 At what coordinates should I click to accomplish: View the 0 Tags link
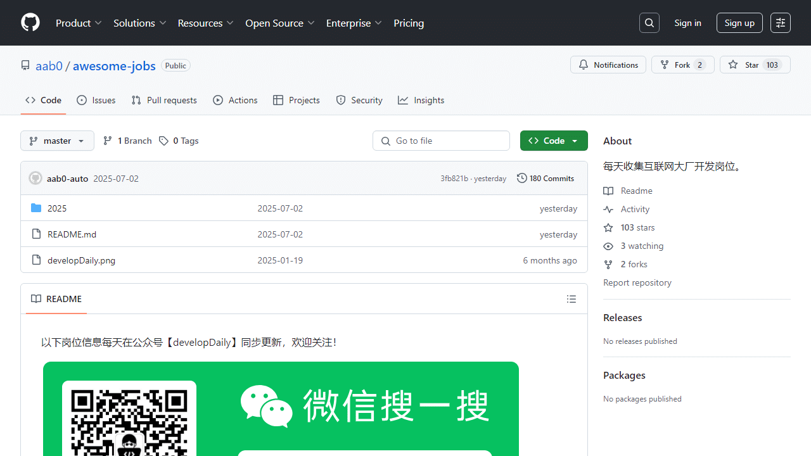click(x=179, y=141)
